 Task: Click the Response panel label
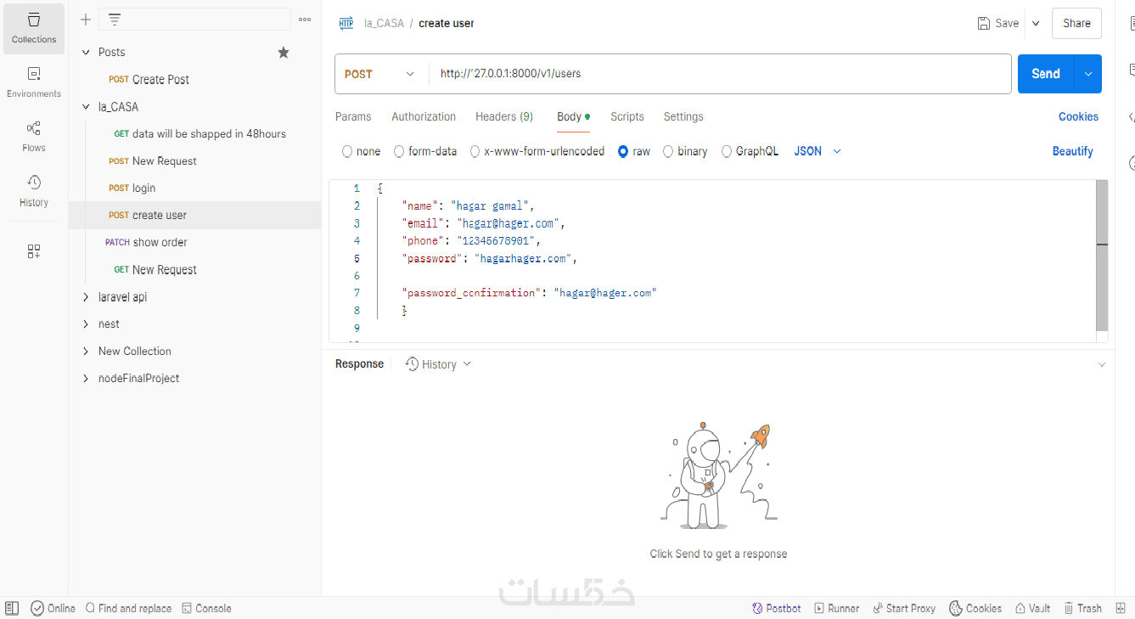coord(359,364)
